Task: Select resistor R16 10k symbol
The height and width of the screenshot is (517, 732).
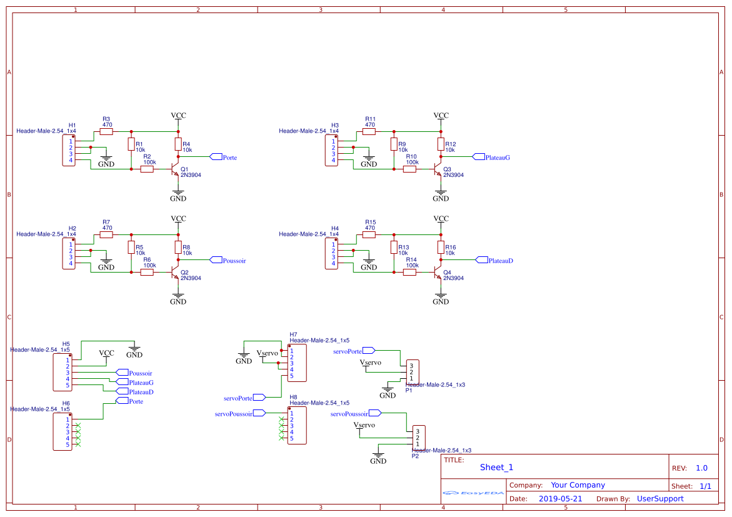Action: click(x=441, y=247)
